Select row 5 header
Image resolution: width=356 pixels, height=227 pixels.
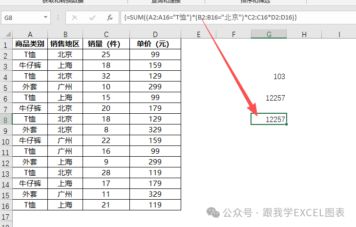6,87
